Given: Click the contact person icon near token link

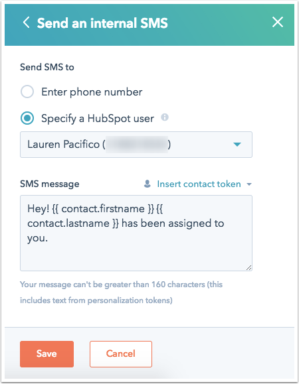Looking at the screenshot, I should click(147, 184).
